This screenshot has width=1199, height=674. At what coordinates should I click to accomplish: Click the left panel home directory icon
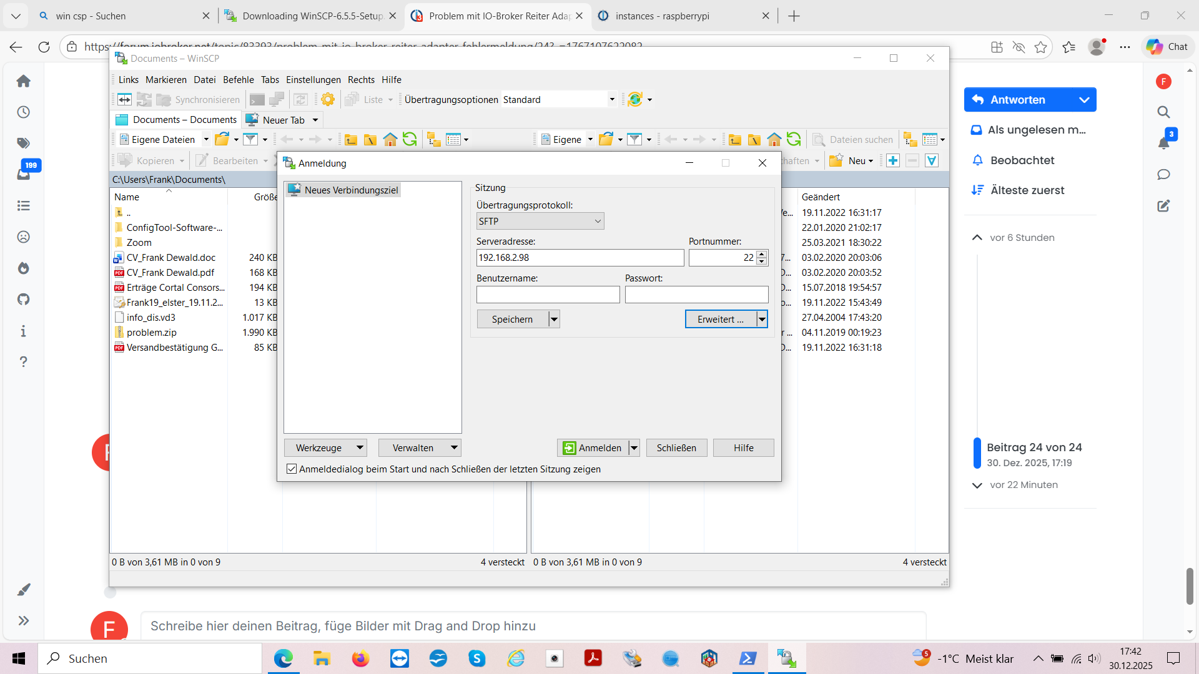(x=390, y=139)
